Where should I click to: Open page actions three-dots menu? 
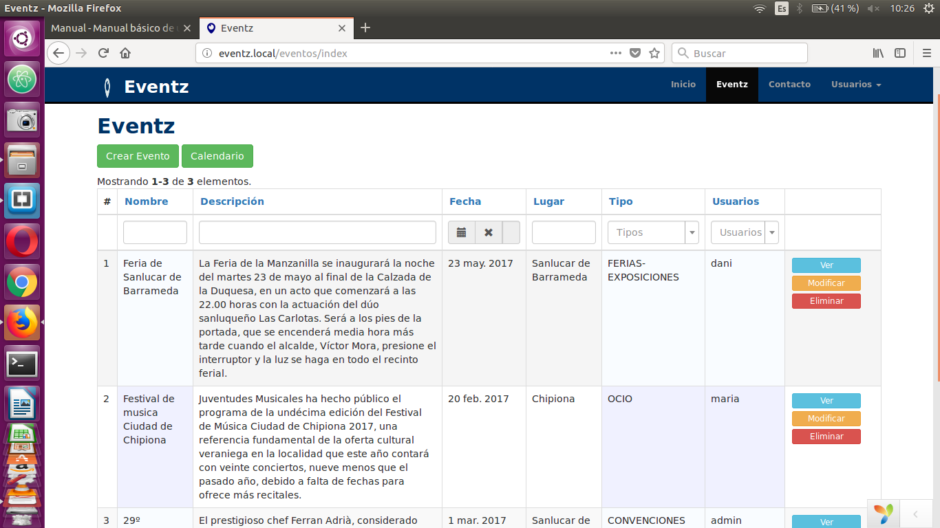click(616, 53)
